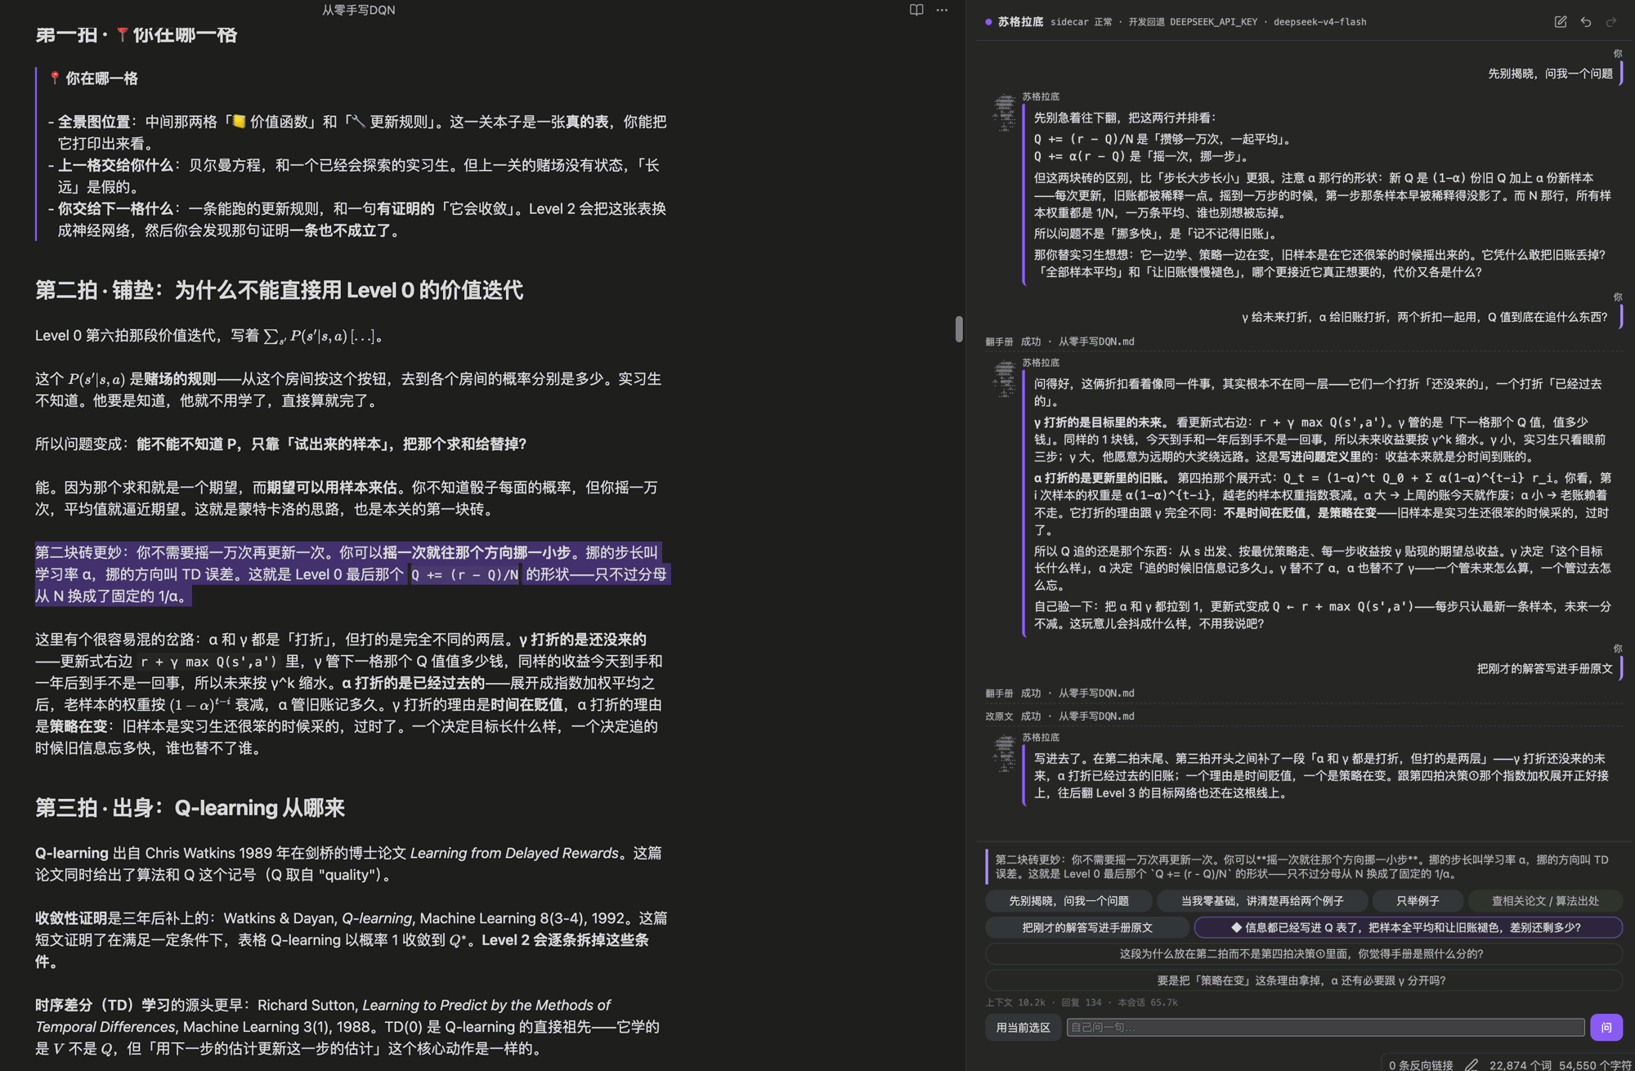
Task: Click the 0 条反向链接 status bar item
Action: pos(1421,1064)
